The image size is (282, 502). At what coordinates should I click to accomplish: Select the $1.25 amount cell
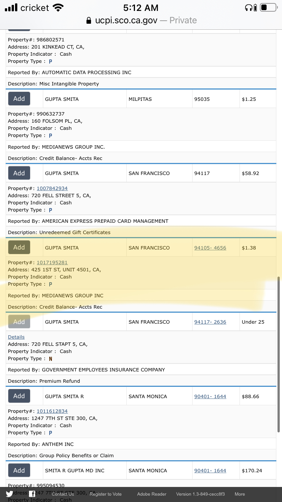click(258, 99)
